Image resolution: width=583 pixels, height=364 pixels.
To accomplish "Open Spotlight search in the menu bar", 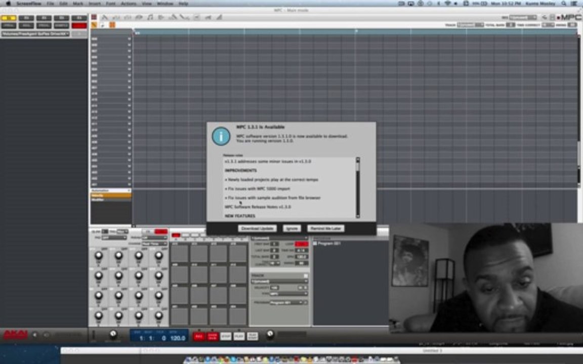I will 564,4.
